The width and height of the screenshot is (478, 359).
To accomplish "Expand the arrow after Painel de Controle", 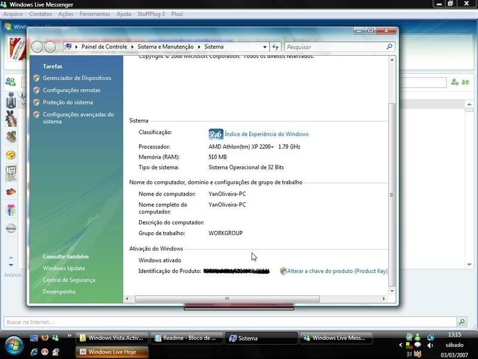I will tap(132, 47).
